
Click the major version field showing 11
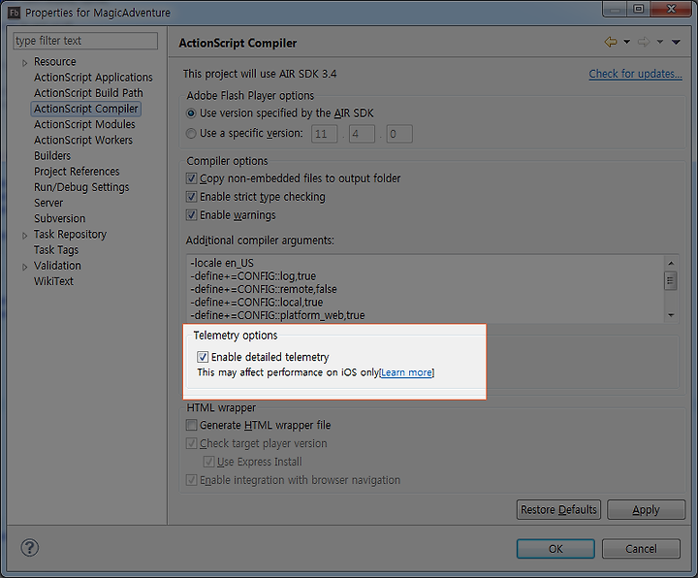pyautogui.click(x=324, y=134)
